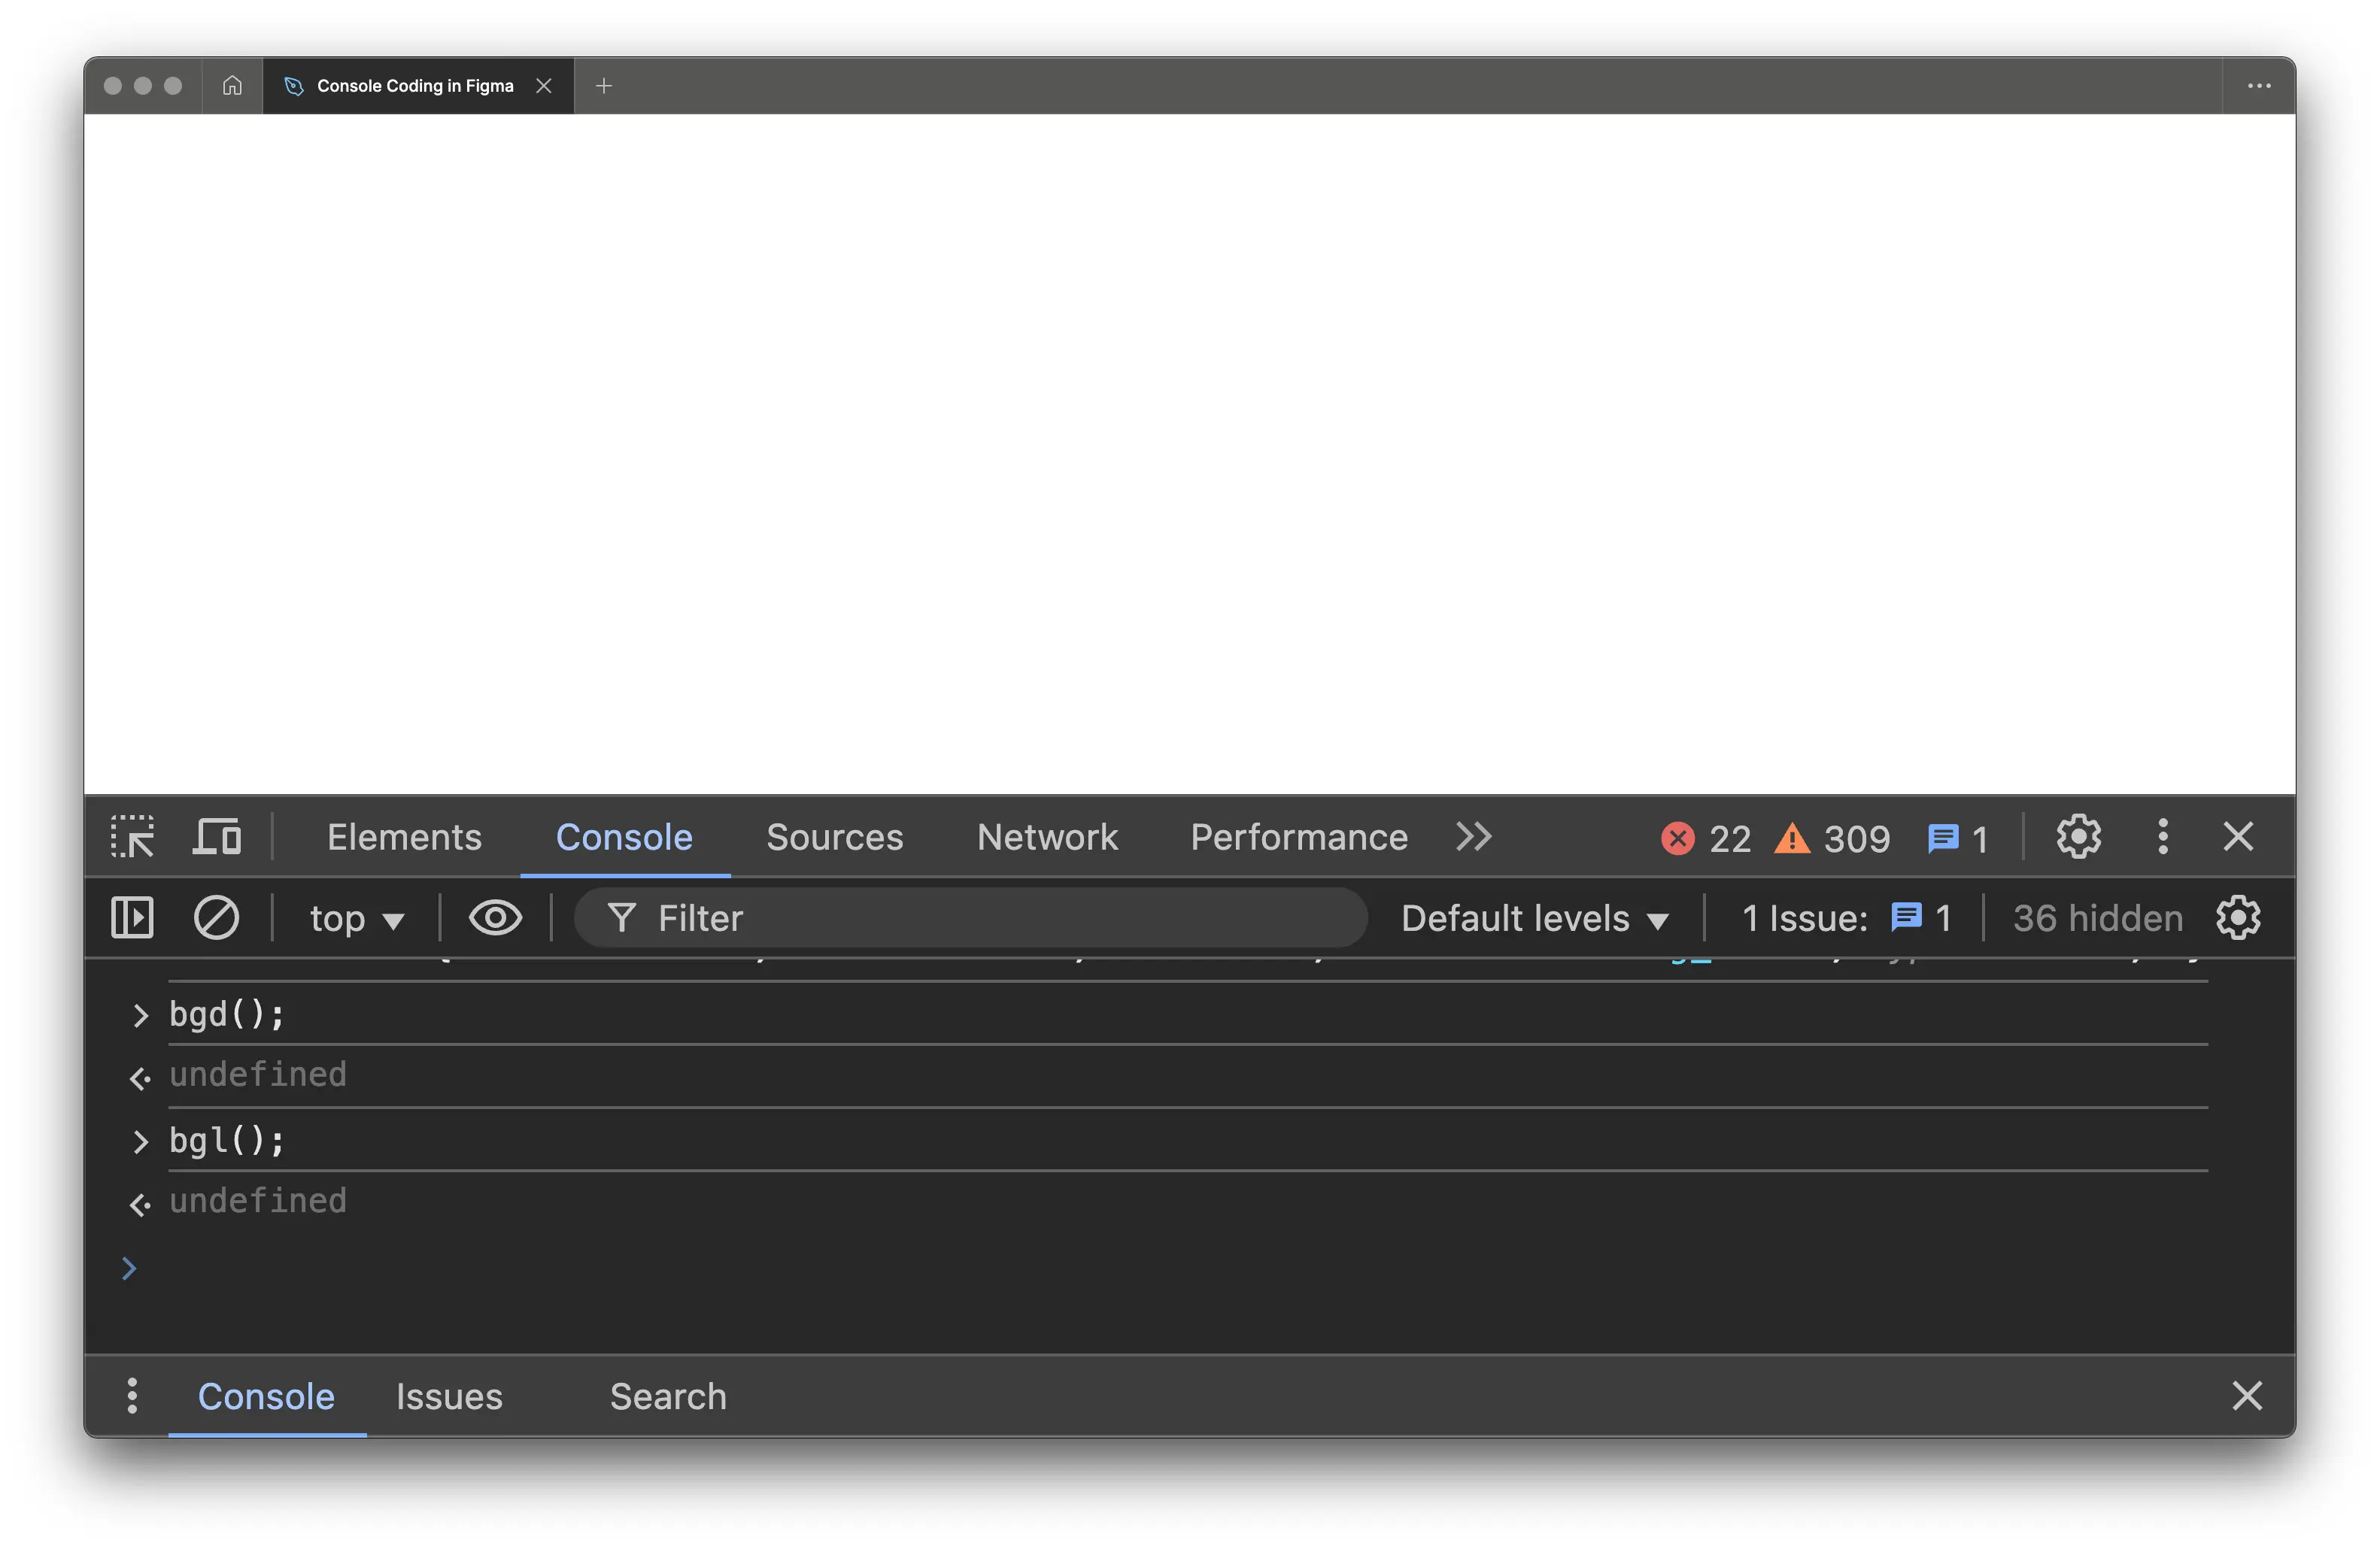Activate the inspect element picker icon
This screenshot has width=2380, height=1549.
pyautogui.click(x=132, y=836)
